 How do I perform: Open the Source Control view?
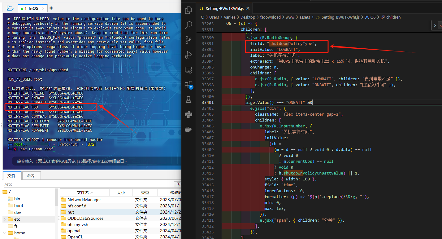[x=188, y=40]
